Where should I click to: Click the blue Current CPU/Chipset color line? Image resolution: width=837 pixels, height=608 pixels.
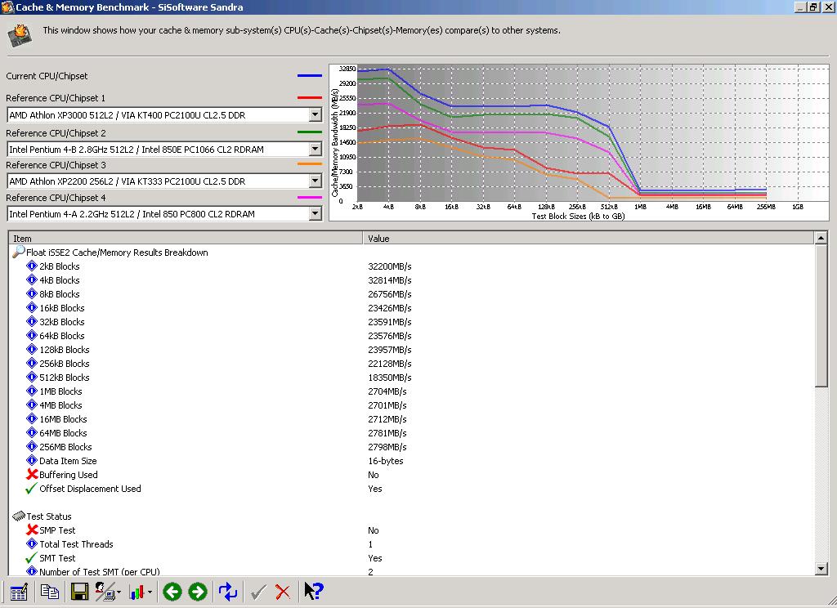310,76
